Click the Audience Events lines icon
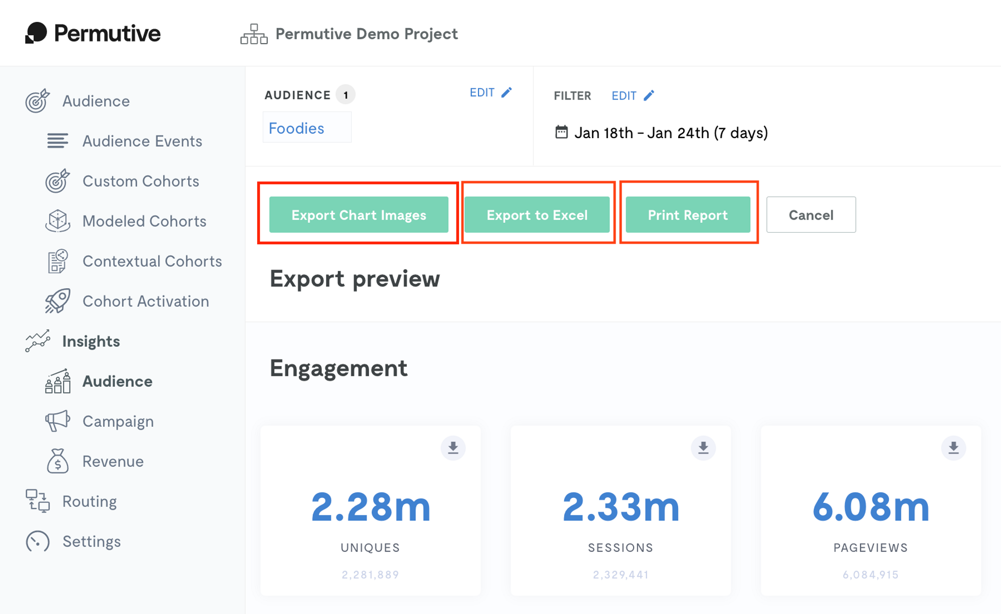Screen dimensions: 1001x614 pyautogui.click(x=58, y=141)
